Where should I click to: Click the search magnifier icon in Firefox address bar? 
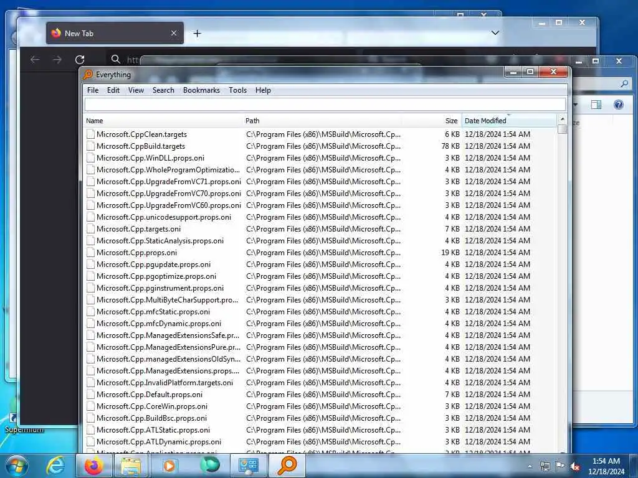pyautogui.click(x=115, y=59)
